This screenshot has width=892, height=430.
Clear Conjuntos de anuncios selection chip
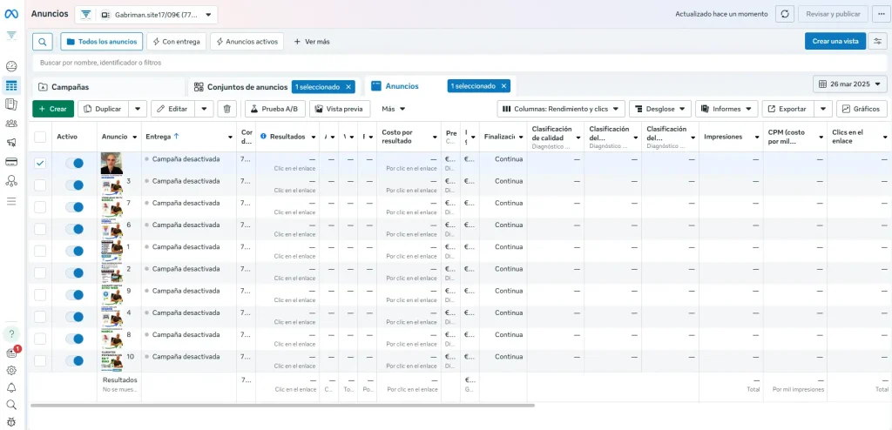tap(348, 87)
